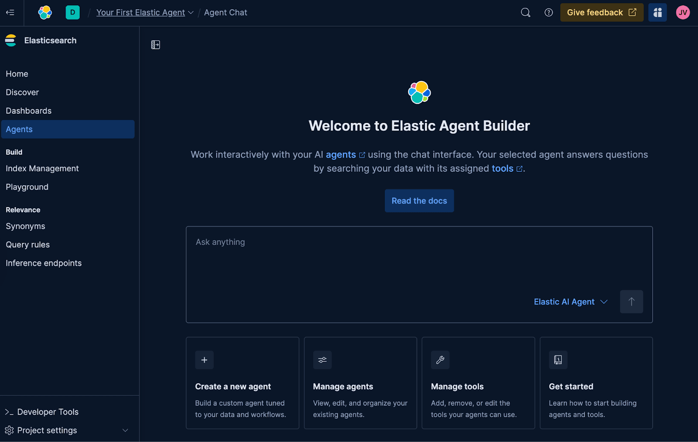The height and width of the screenshot is (442, 698).
Task: Click the D deployment badge in the header
Action: pos(72,12)
